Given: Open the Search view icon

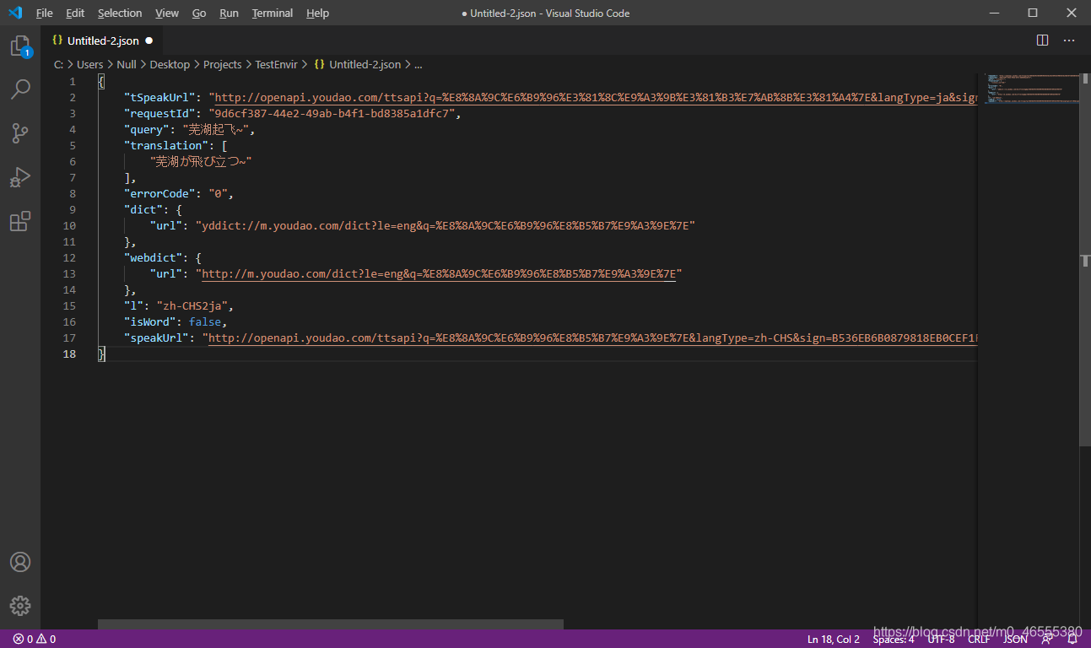Looking at the screenshot, I should (x=20, y=89).
